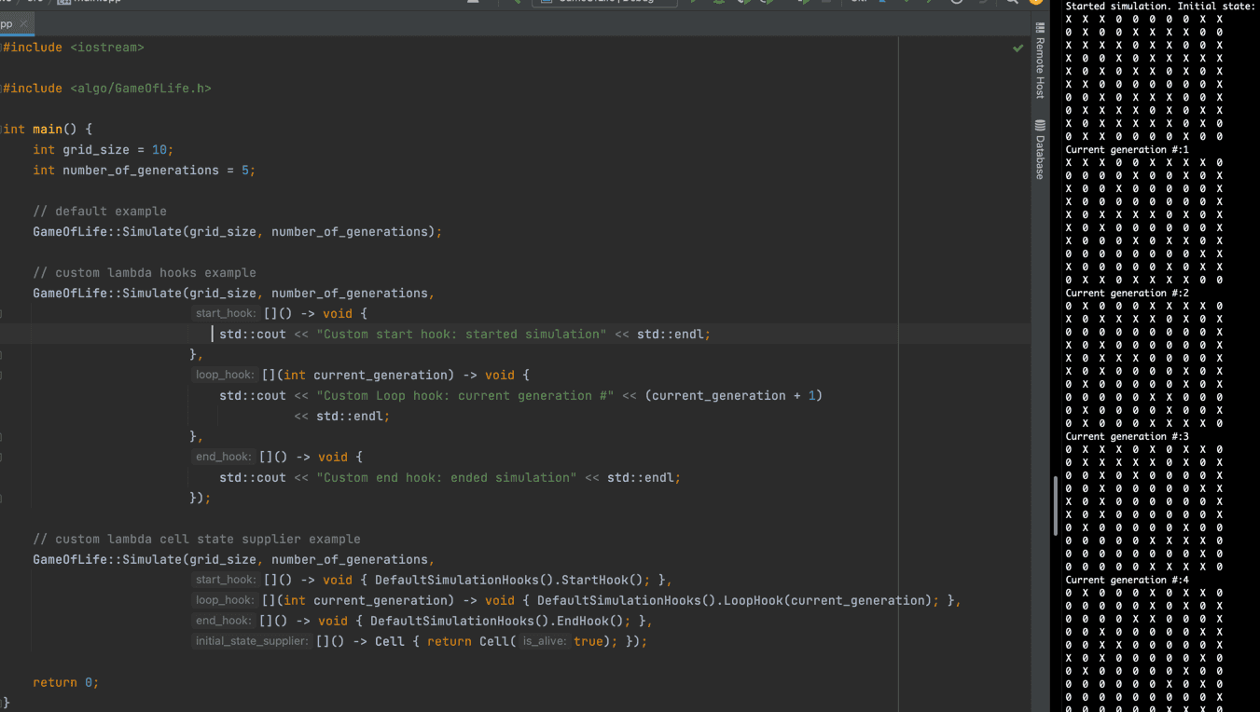Collapse the main function fold marker
1260x712 pixels.
[x=3, y=130]
